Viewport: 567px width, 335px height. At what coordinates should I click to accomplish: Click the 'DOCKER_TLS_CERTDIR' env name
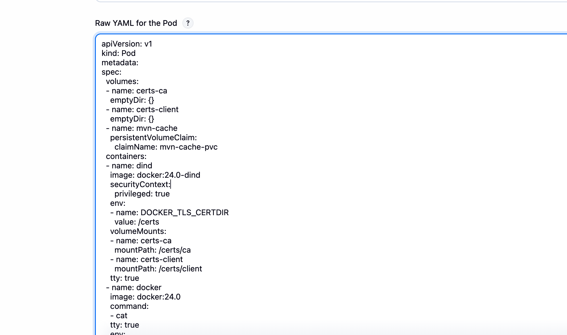click(185, 212)
